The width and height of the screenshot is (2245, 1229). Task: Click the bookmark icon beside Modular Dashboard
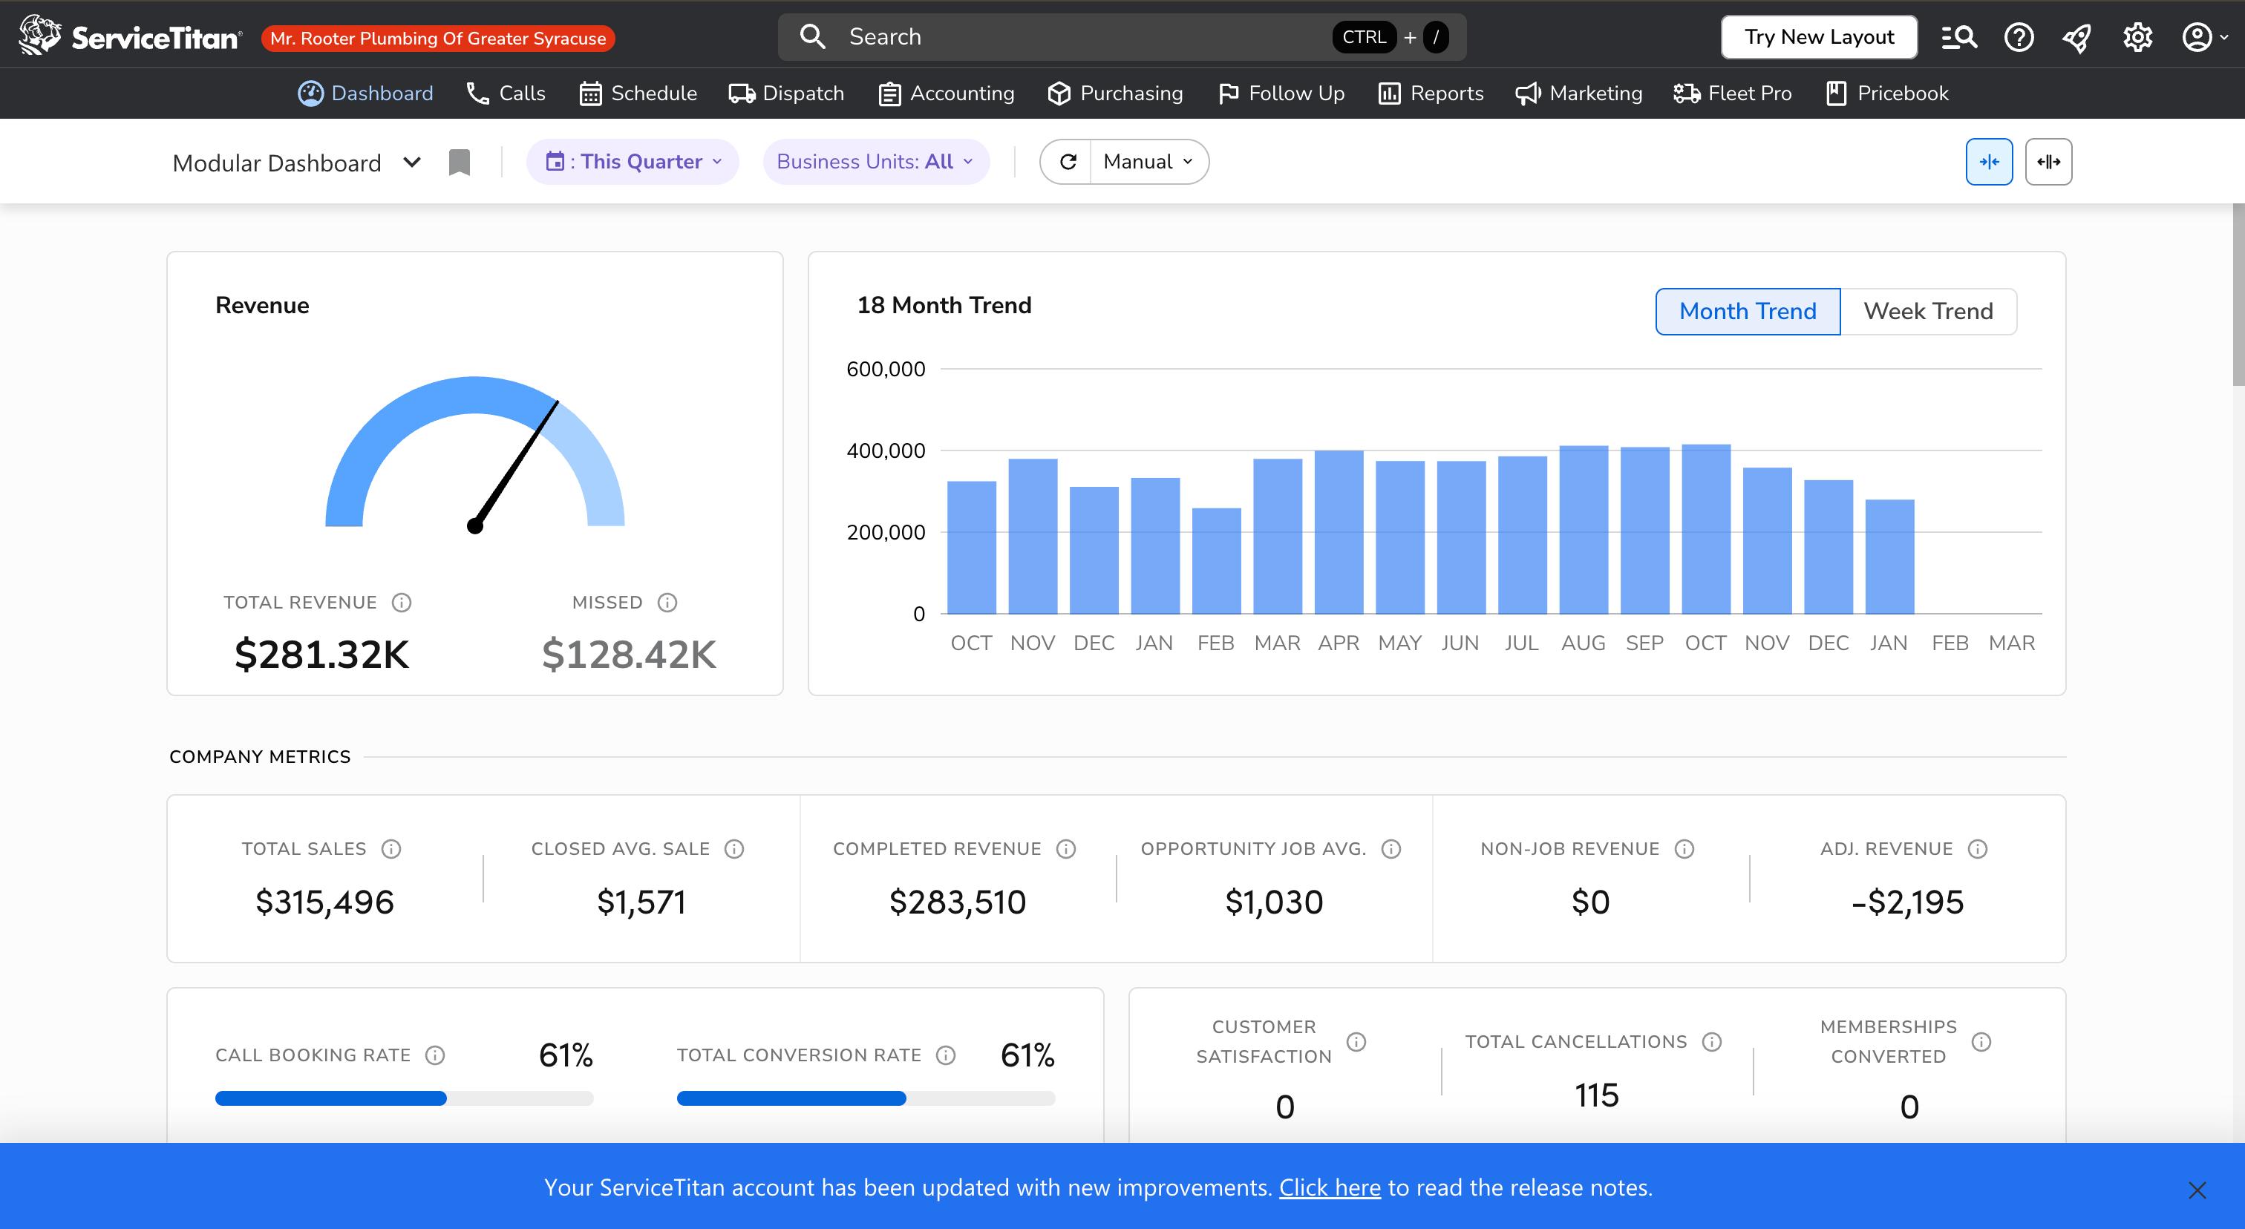[x=460, y=162]
